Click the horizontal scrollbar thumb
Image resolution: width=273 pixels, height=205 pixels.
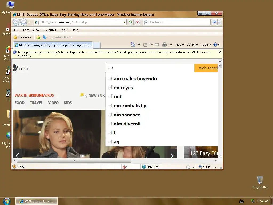point(74,160)
